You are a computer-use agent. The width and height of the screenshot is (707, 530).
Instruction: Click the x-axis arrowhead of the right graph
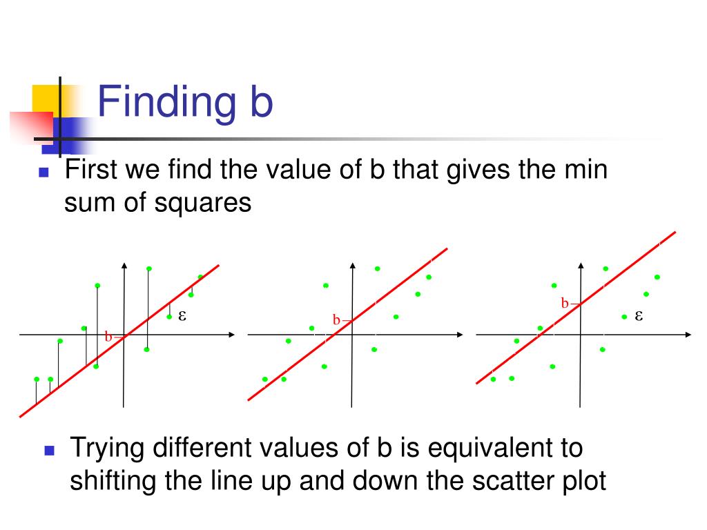point(688,335)
